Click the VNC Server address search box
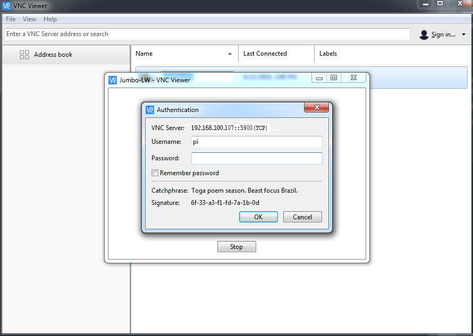The image size is (473, 336). click(207, 34)
